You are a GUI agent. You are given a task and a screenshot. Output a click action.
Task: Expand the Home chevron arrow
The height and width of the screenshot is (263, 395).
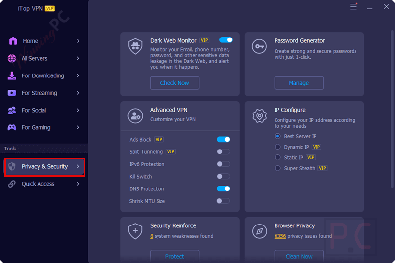click(x=78, y=41)
